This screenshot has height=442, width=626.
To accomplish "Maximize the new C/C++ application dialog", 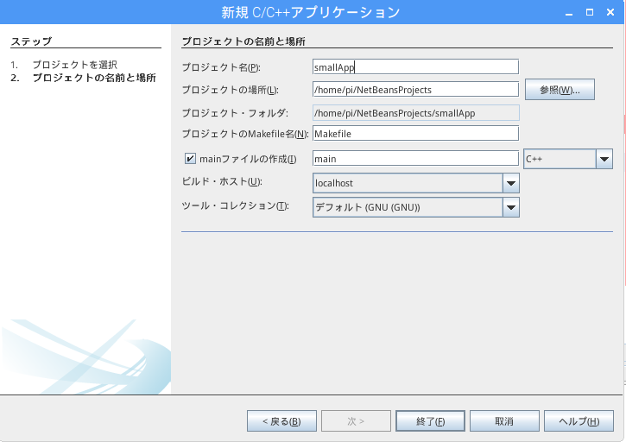I will (590, 12).
